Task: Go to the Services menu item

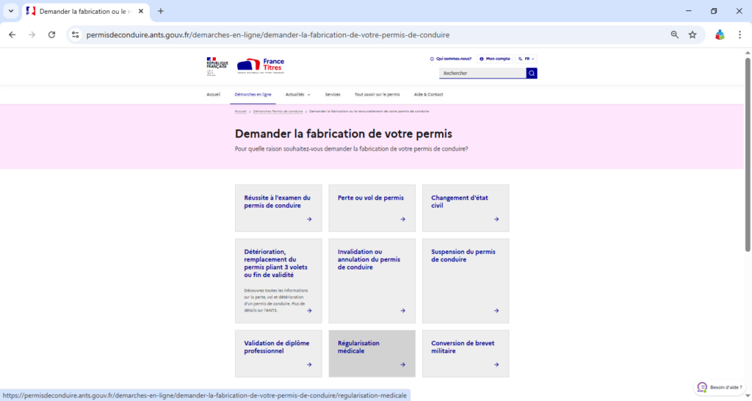Action: 333,95
